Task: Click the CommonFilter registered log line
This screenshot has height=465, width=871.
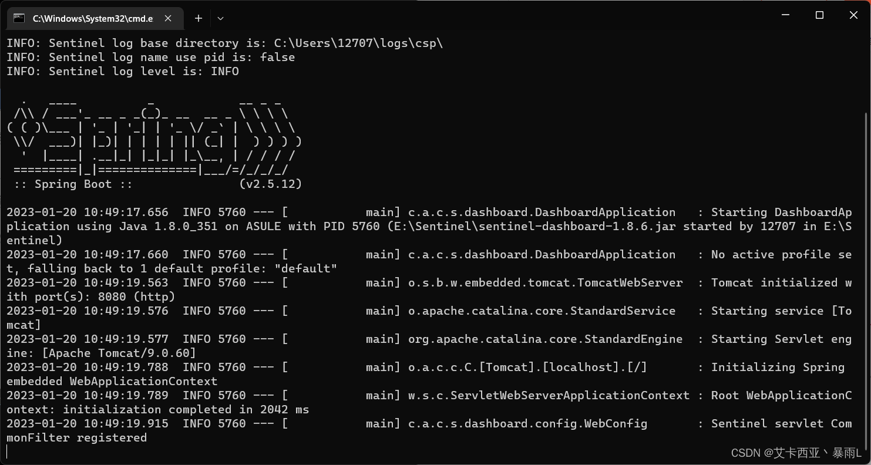Action: click(429, 430)
